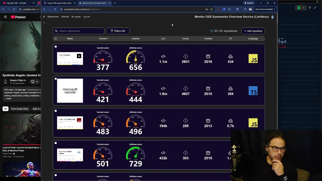The width and height of the screenshot is (322, 181).
Task: Sort by the Lifetime column header
Action: point(136,38)
